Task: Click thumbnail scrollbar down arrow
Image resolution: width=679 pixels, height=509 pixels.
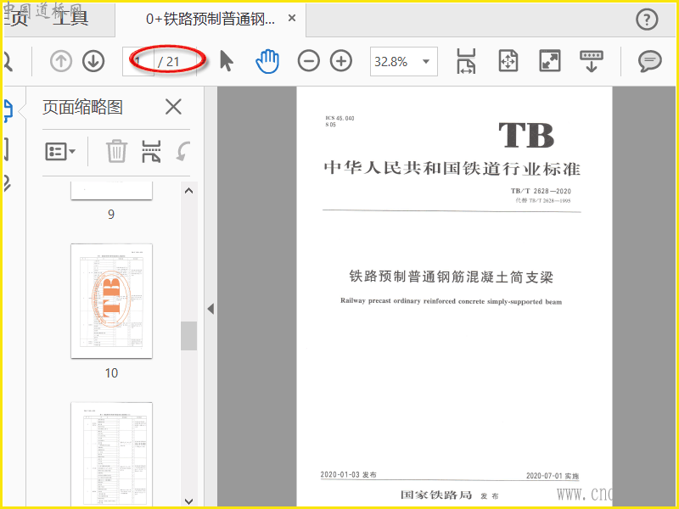Action: (188, 501)
